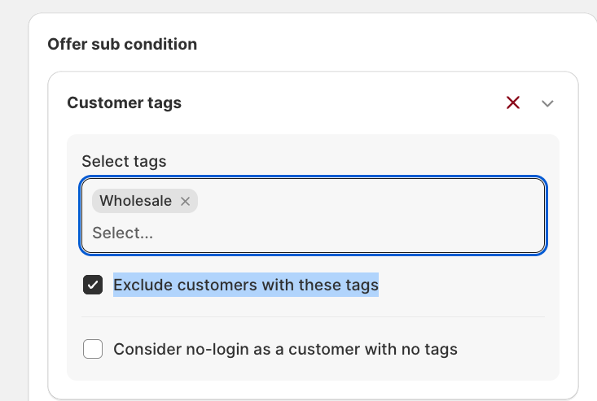Collapse the Customer tags section chevron
Image resolution: width=597 pixels, height=401 pixels.
547,103
